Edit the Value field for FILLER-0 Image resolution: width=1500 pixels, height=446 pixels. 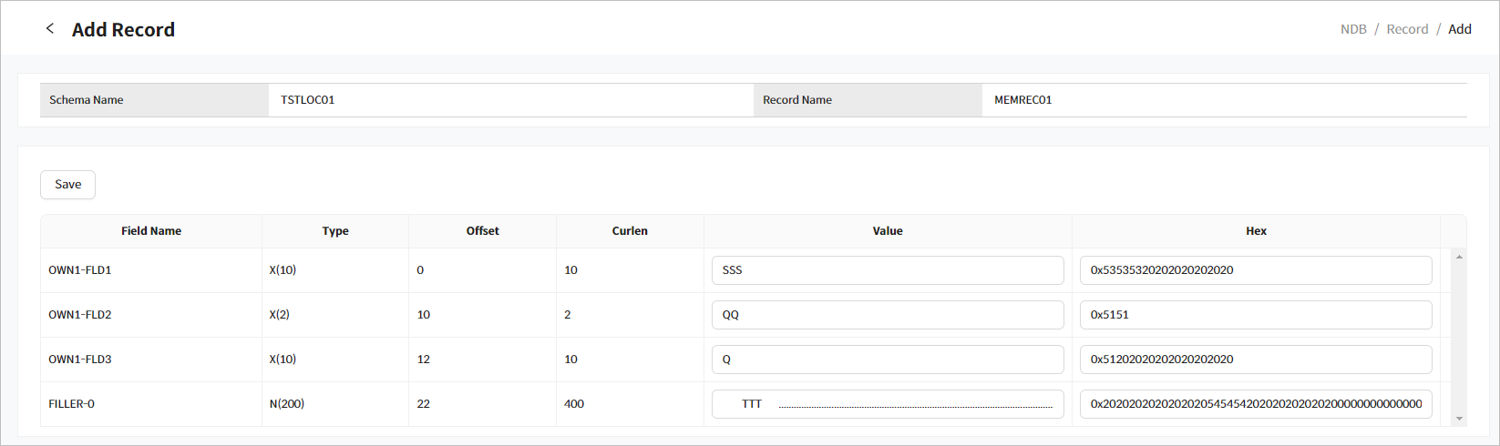(x=887, y=404)
